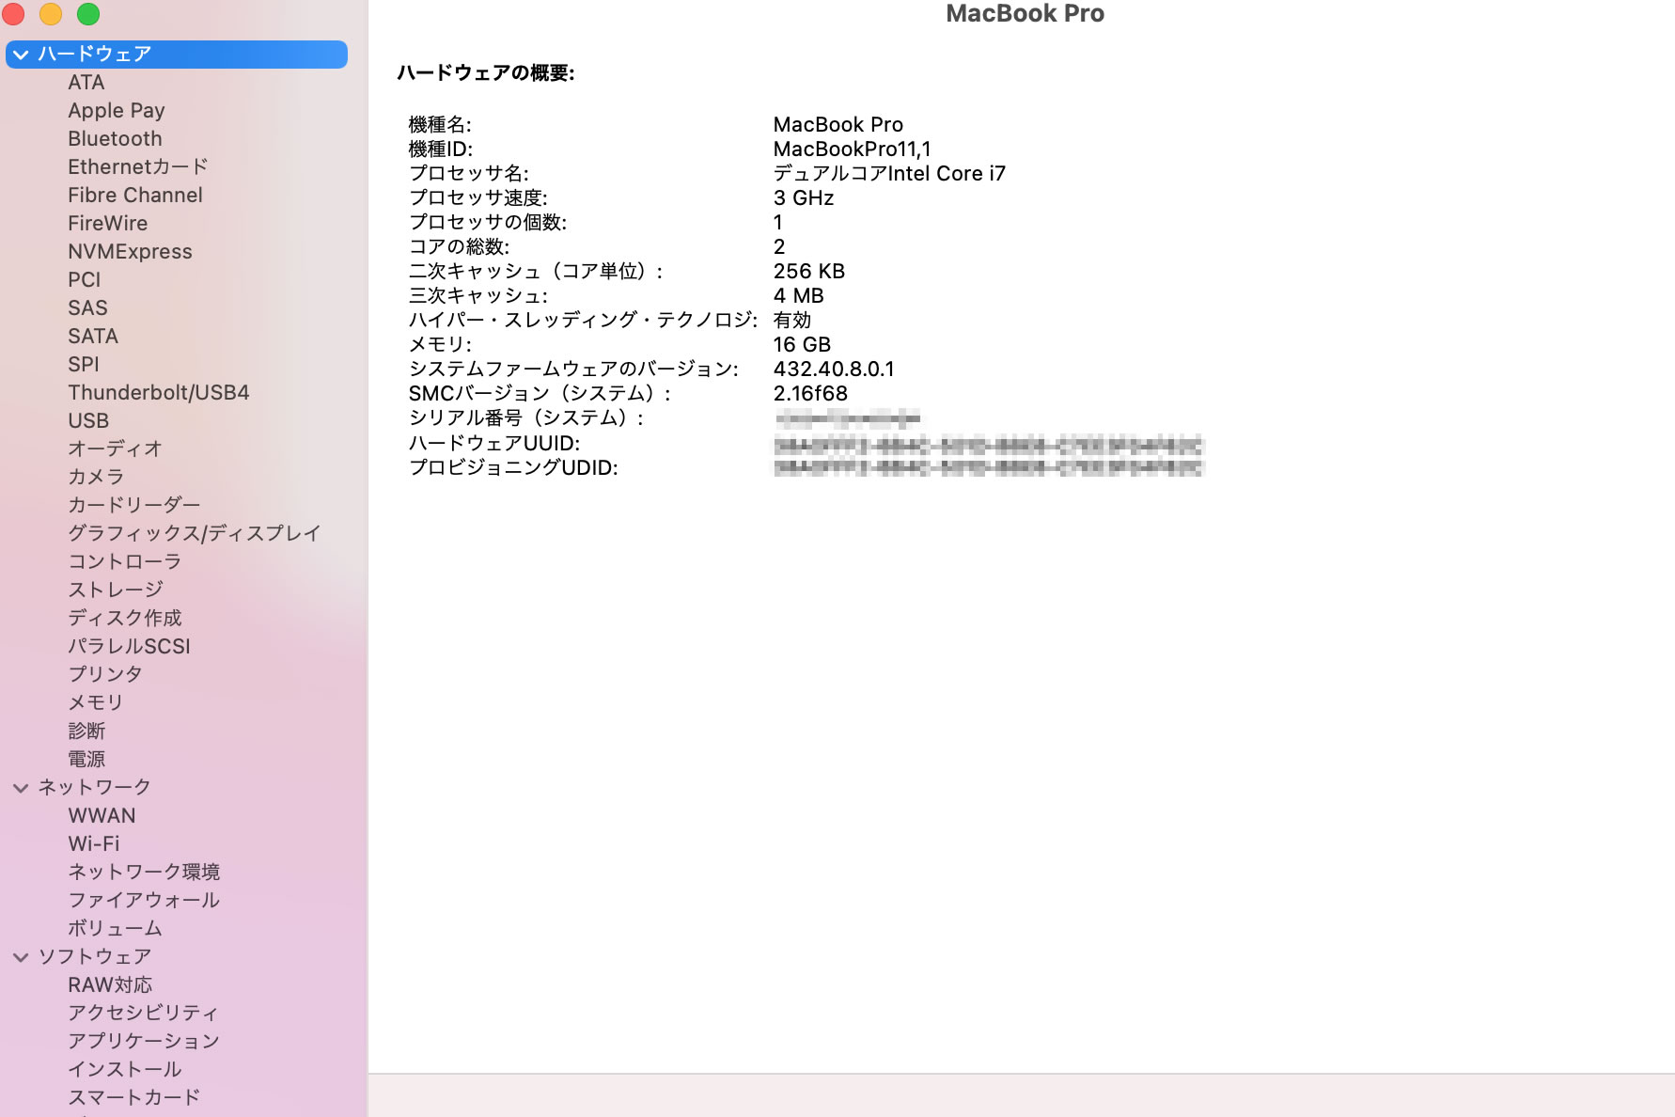Image resolution: width=1675 pixels, height=1117 pixels.
Task: Select the ソフトウェア category header
Action: point(94,957)
